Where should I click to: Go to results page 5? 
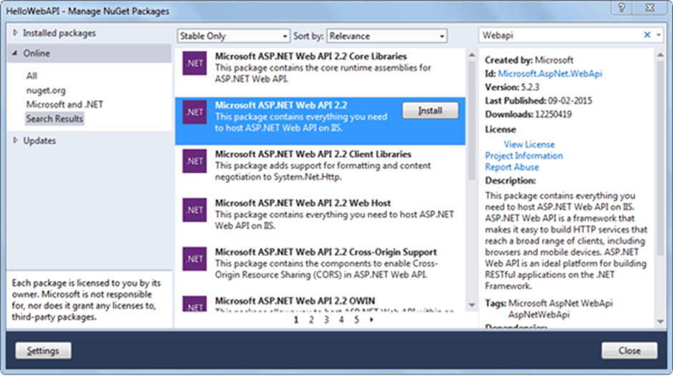click(x=356, y=320)
